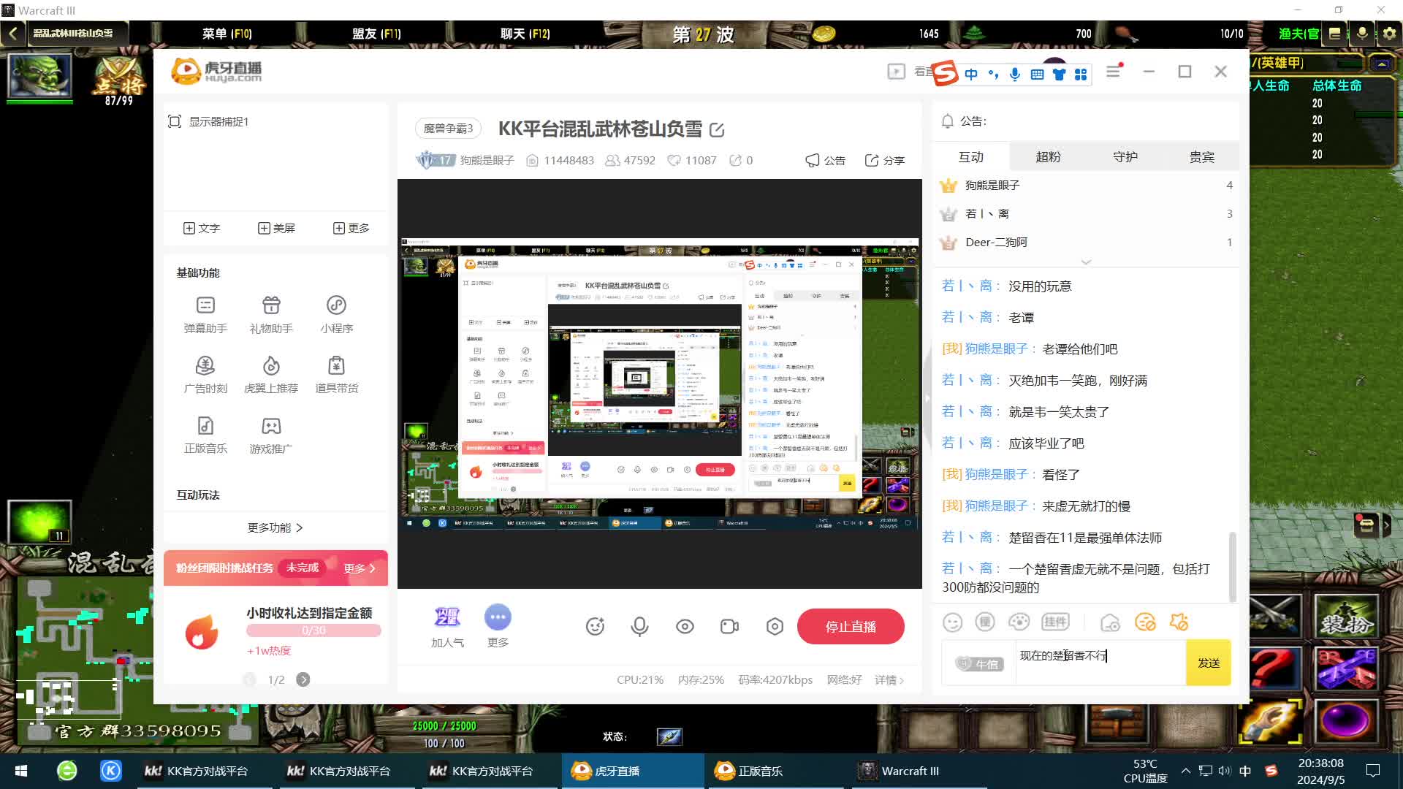1403x789 pixels.
Task: Click the Warcraft gear settings icon
Action: click(x=1389, y=34)
